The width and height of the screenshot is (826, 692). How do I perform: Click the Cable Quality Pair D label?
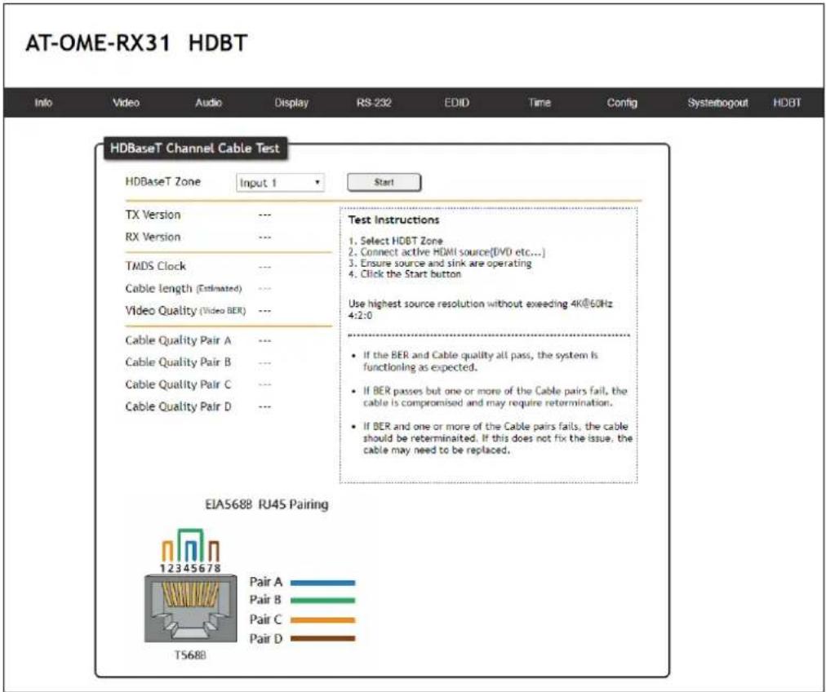coord(178,406)
